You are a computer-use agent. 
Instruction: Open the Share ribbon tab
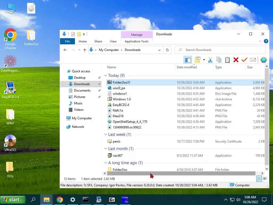98,41
